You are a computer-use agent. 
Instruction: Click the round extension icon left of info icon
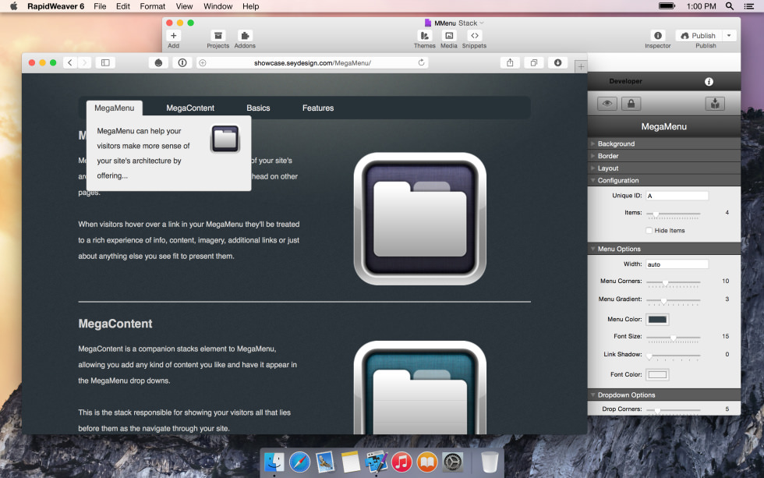158,62
